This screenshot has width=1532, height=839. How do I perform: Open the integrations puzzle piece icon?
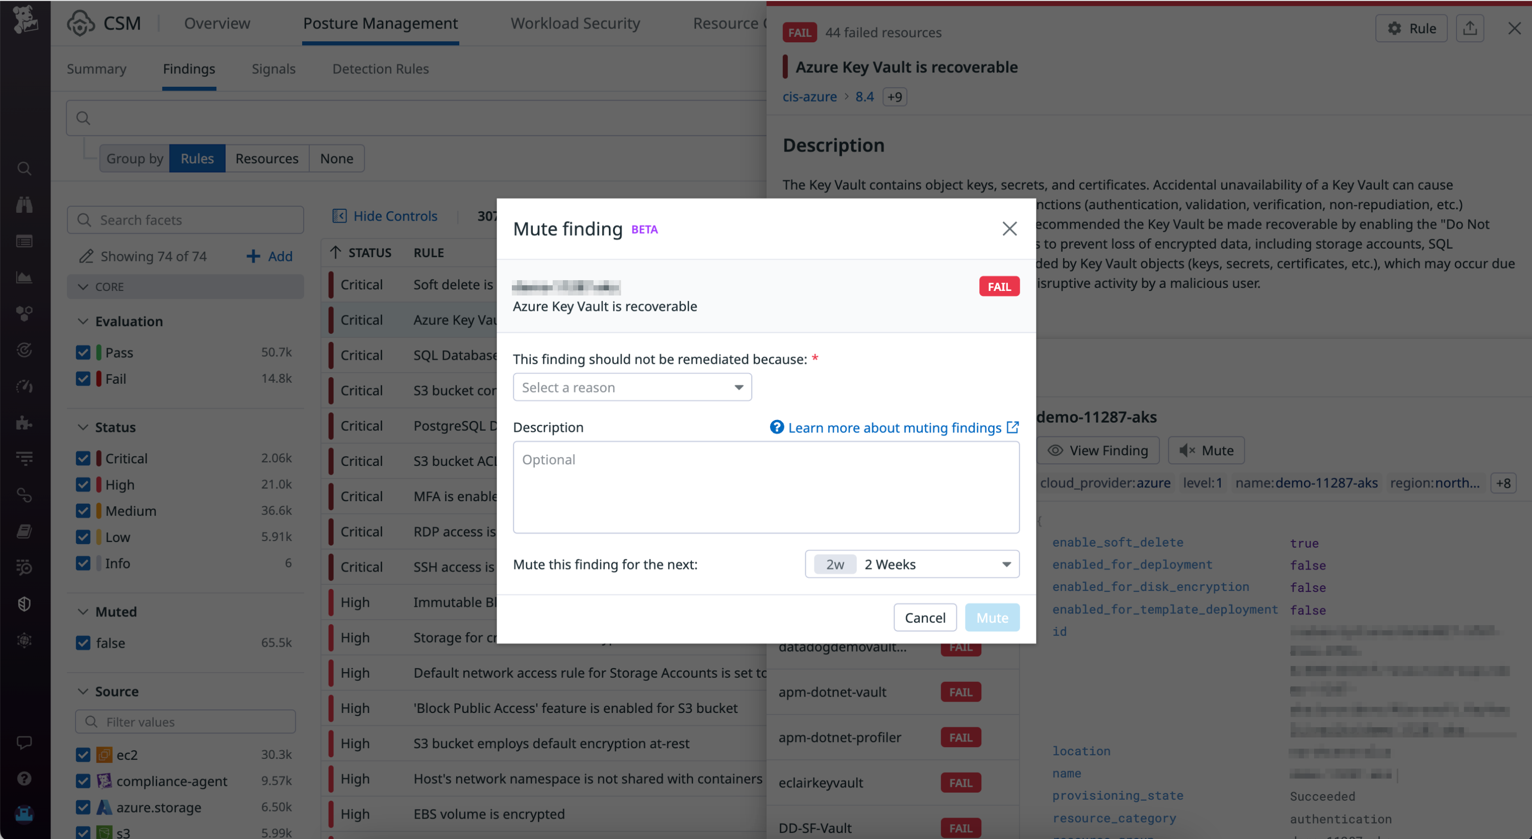[x=24, y=423]
